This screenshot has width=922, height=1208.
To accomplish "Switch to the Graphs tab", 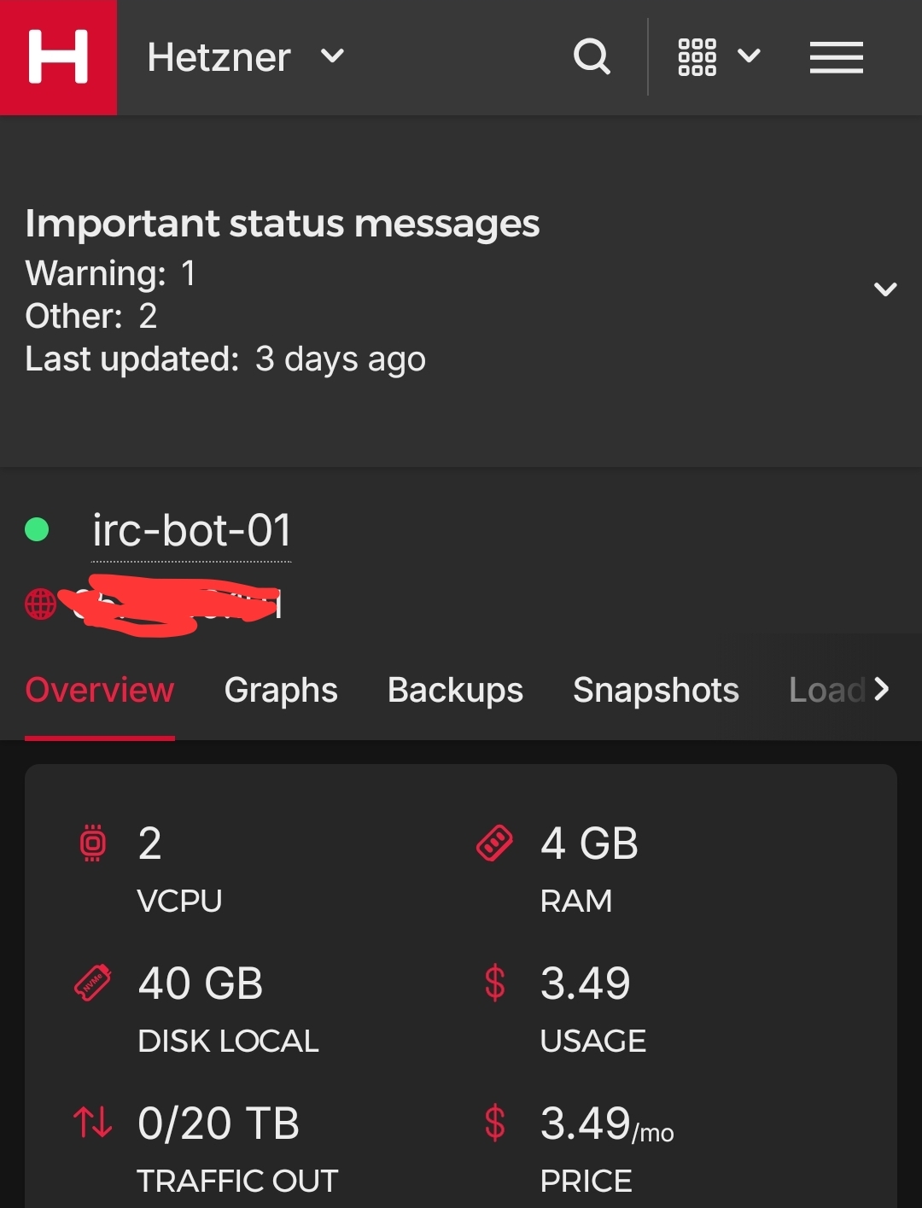I will [x=281, y=690].
